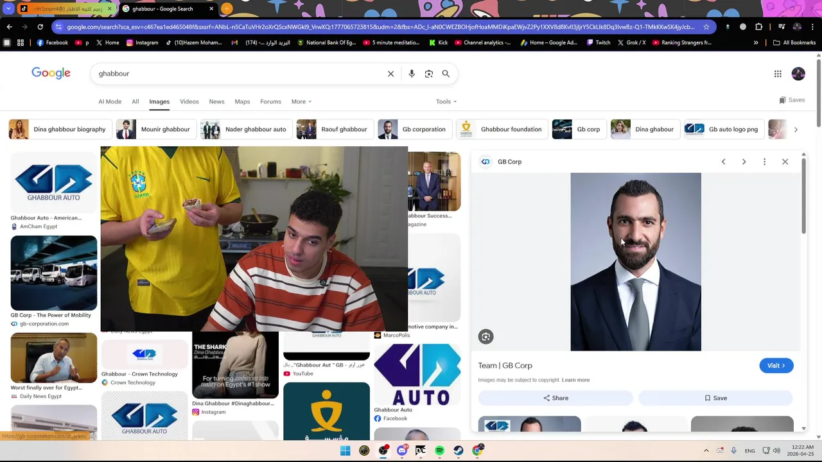Switch to Forums tab
The width and height of the screenshot is (822, 462).
point(270,101)
